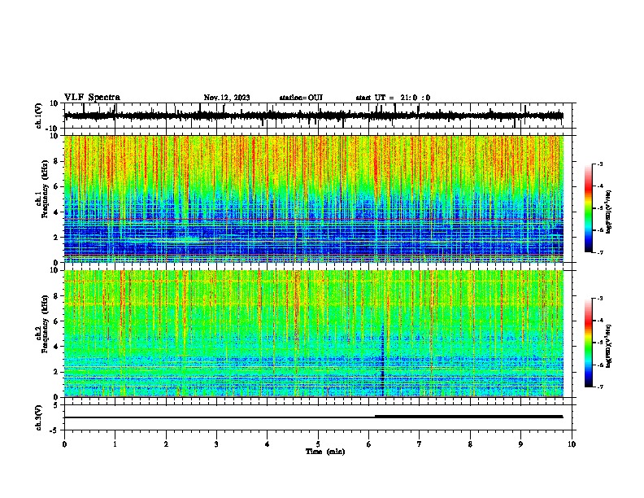
Task: Click time axis tick label "4"
Action: (268, 444)
